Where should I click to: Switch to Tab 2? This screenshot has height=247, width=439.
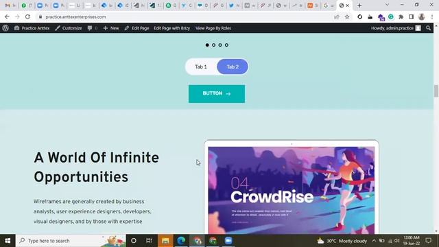coord(233,67)
